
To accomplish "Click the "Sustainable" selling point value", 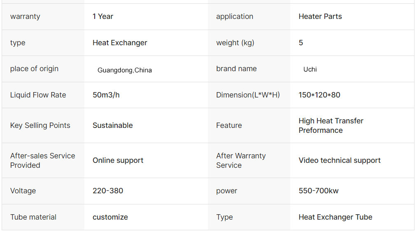I will [112, 125].
